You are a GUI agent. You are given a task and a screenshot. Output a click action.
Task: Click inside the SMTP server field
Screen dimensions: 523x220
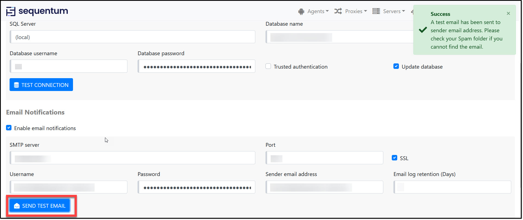[132, 158]
